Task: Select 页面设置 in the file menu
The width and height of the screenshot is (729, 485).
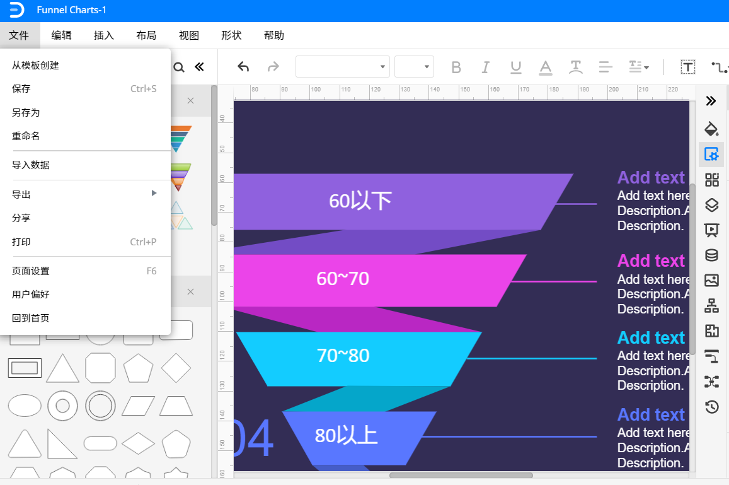Action: [85, 271]
